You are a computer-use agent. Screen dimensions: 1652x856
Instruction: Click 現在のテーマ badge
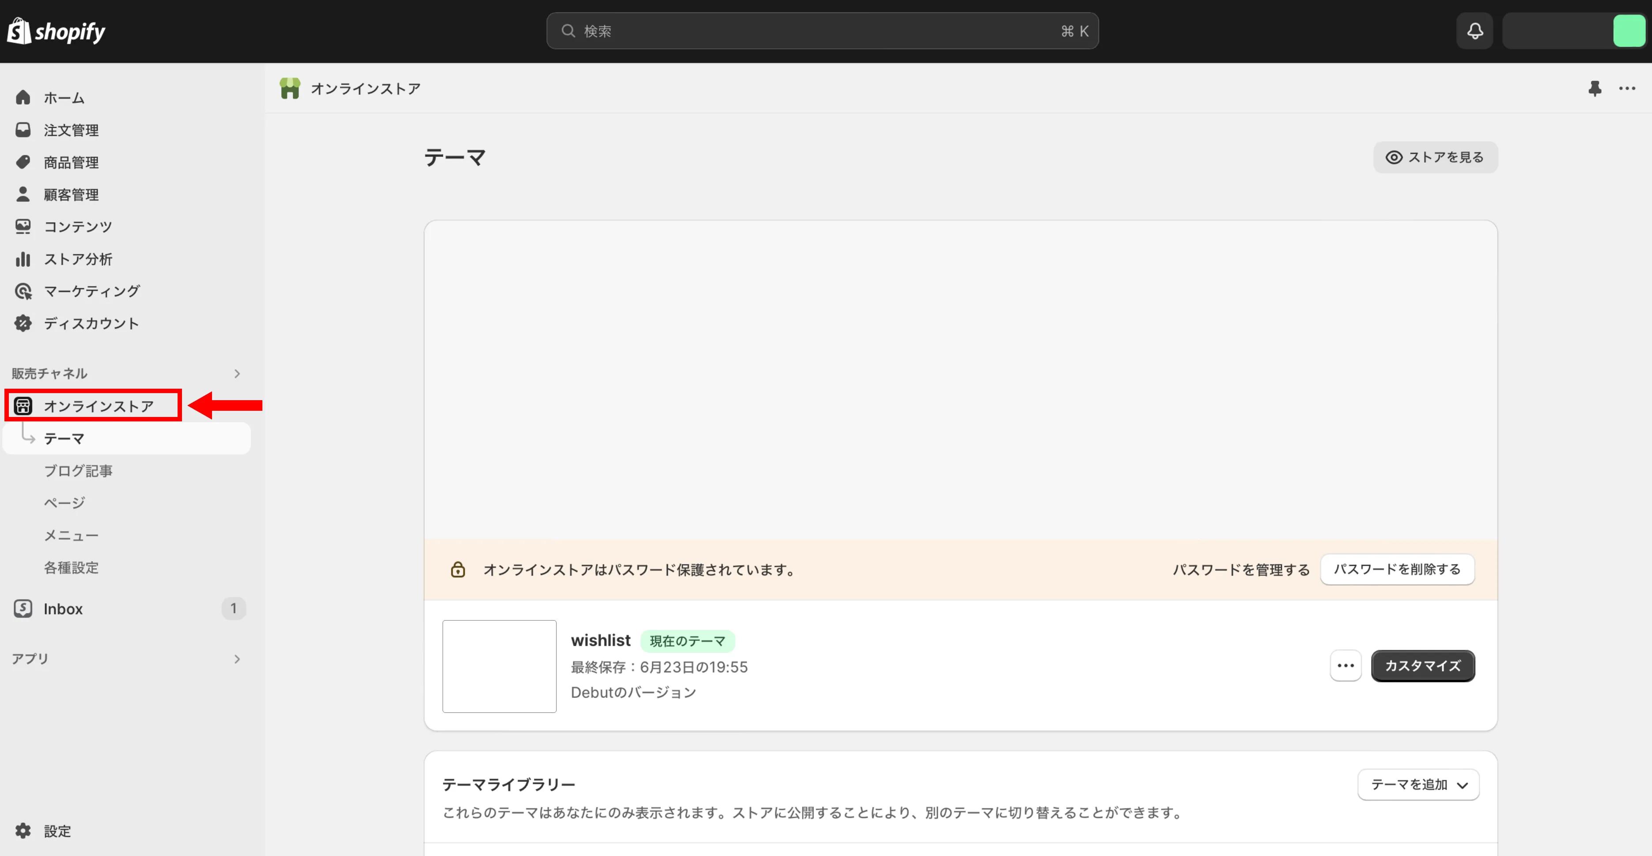(x=687, y=641)
